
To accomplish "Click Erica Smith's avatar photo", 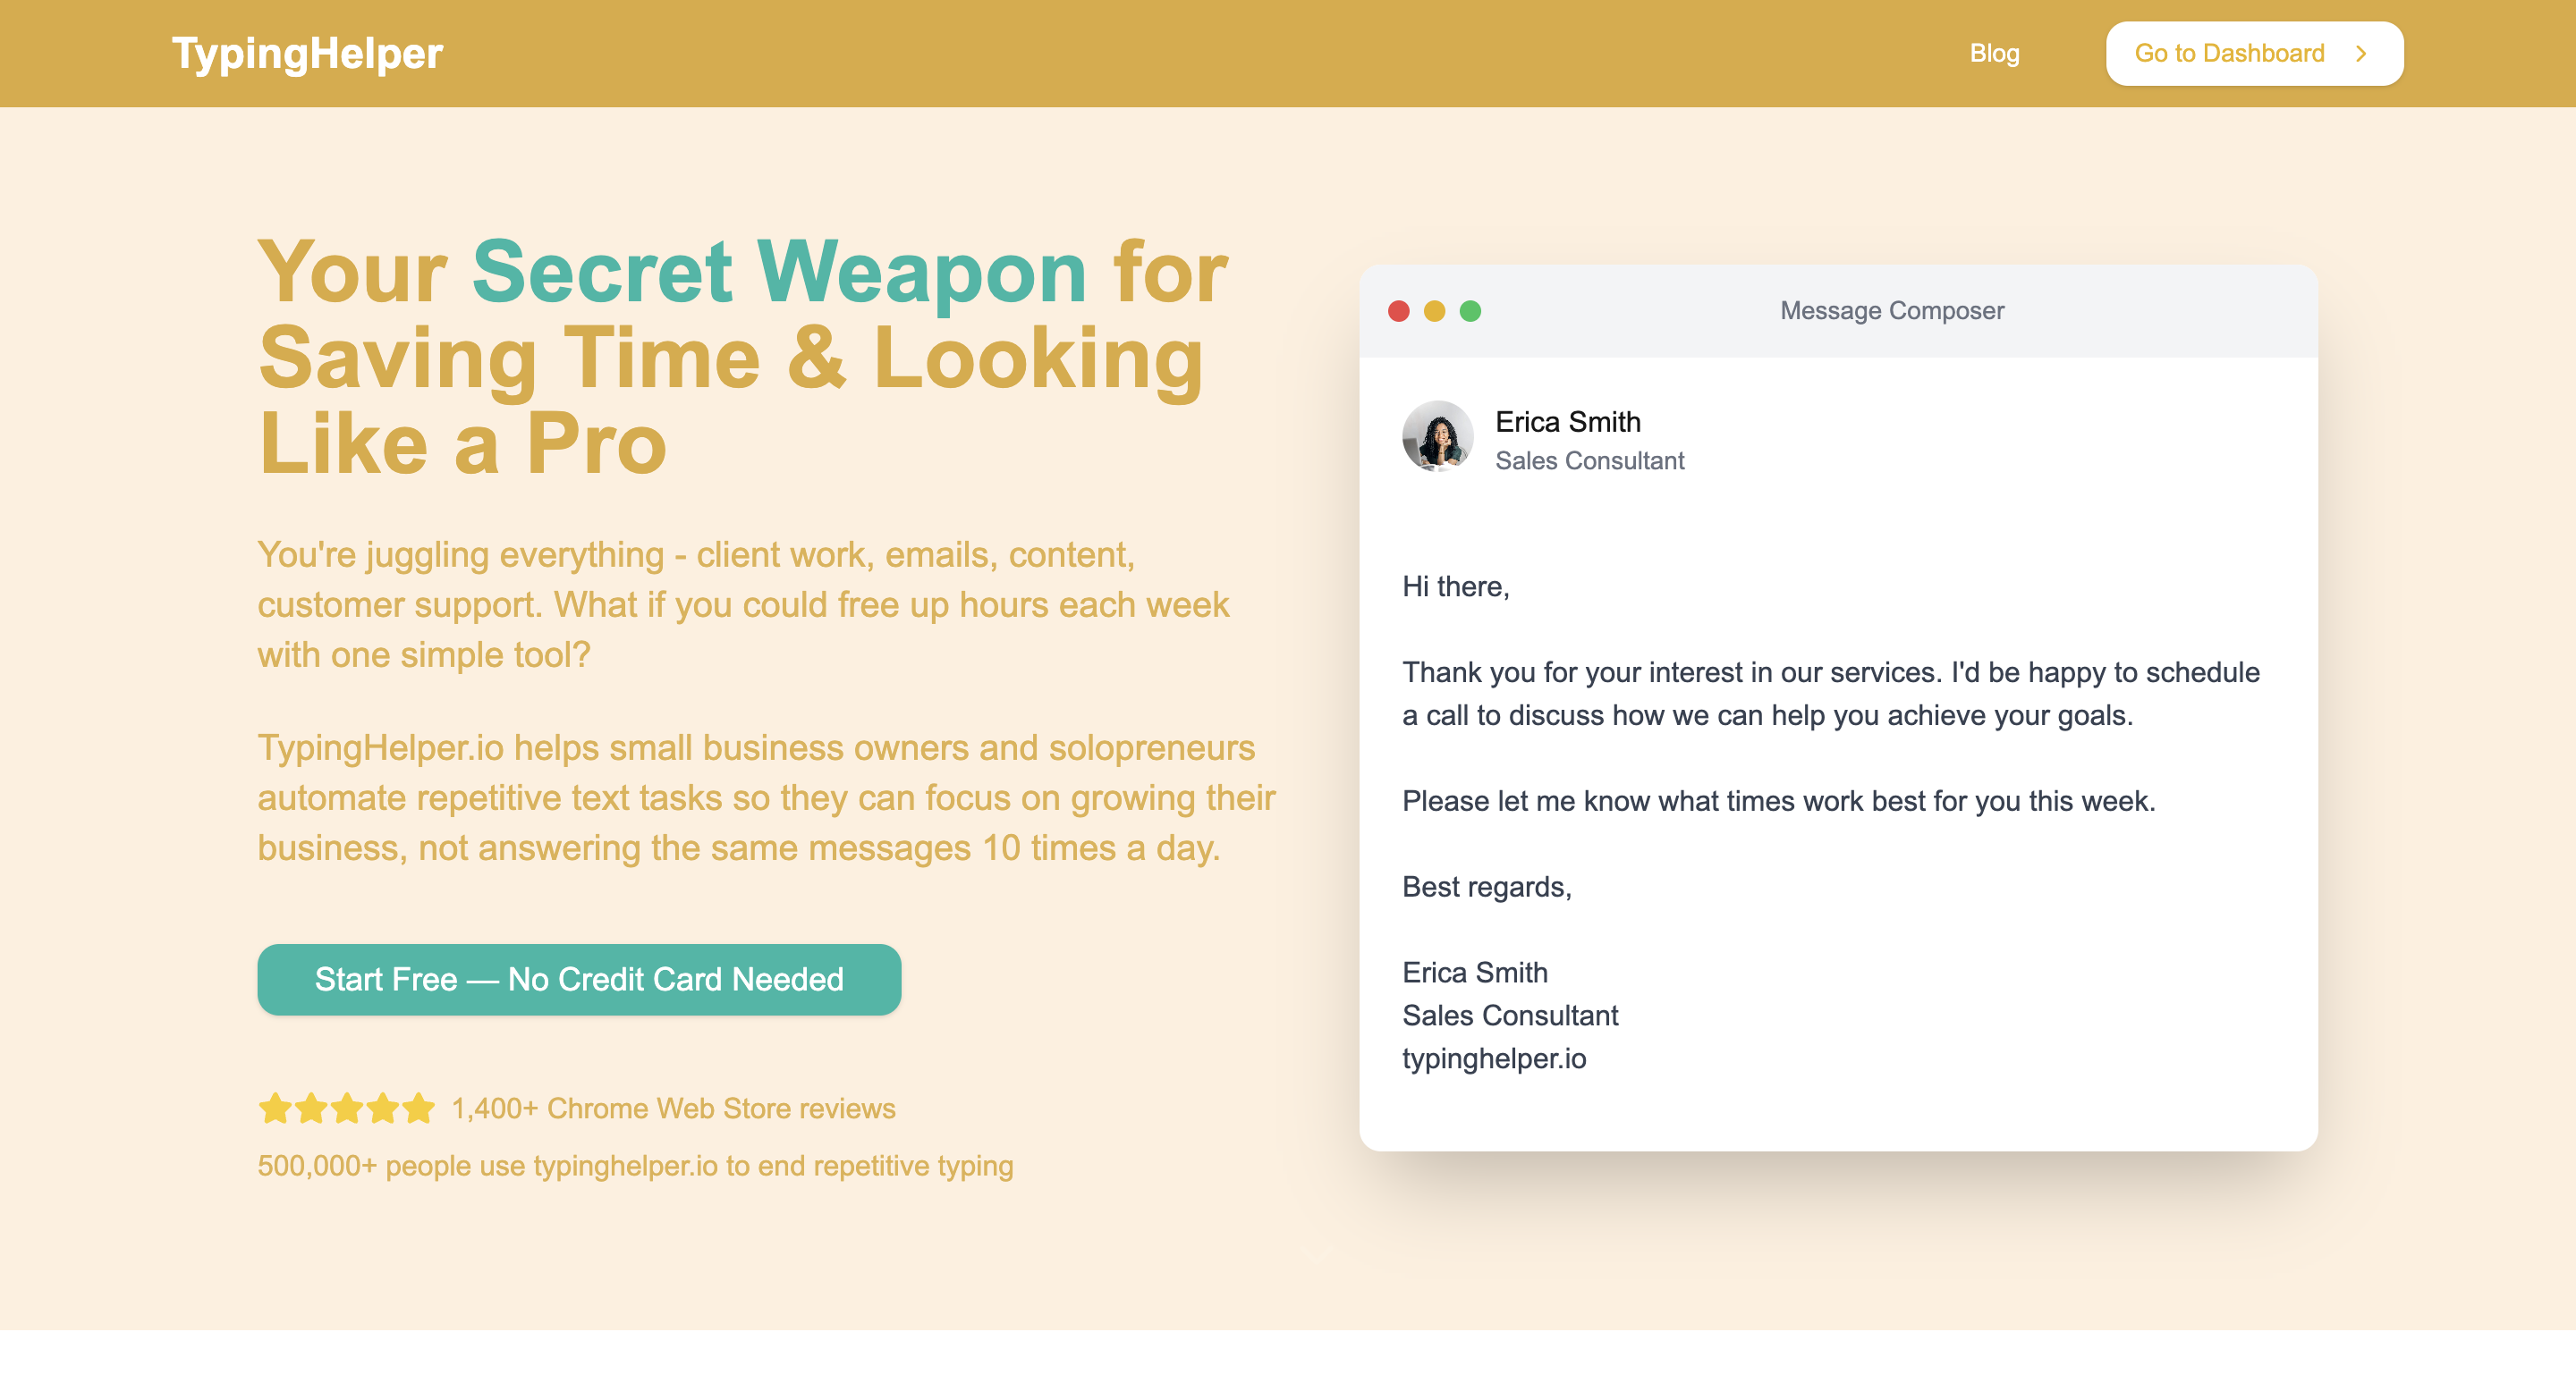I will [1438, 436].
